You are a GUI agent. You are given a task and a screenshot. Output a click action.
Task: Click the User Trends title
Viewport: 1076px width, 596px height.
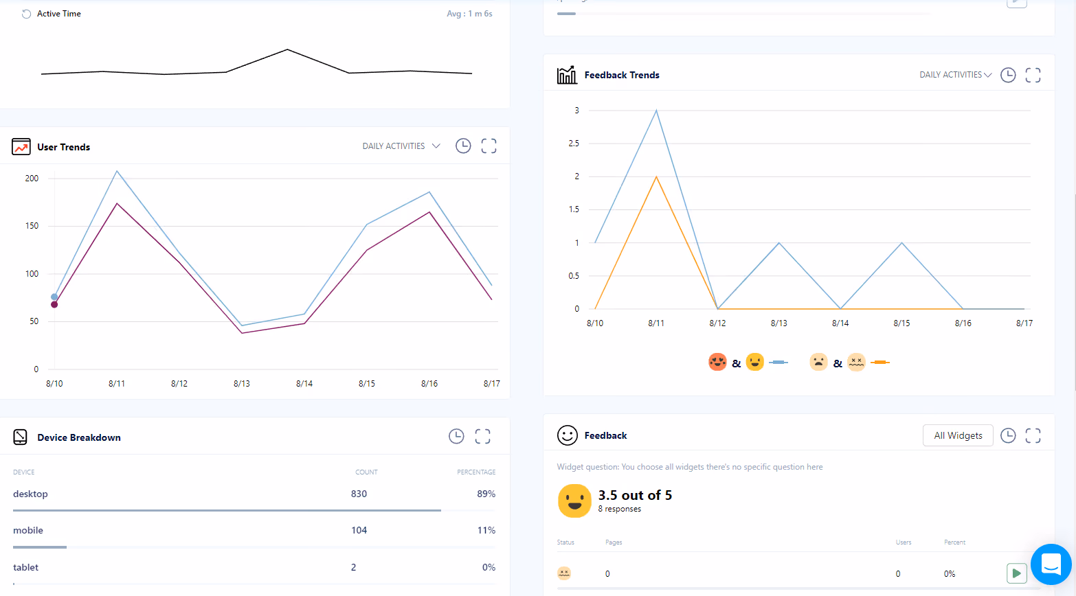pos(63,147)
